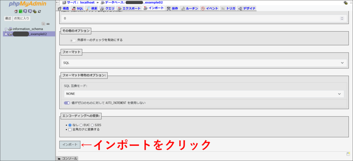Click the home icon in the sidebar
Screen dimensions: 353x161
click(16, 11)
